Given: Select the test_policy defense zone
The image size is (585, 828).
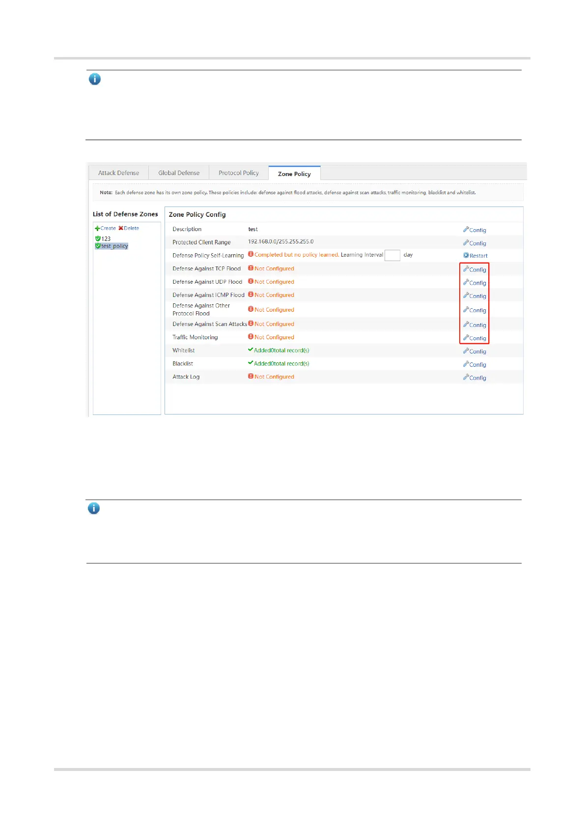Looking at the screenshot, I should (114, 246).
